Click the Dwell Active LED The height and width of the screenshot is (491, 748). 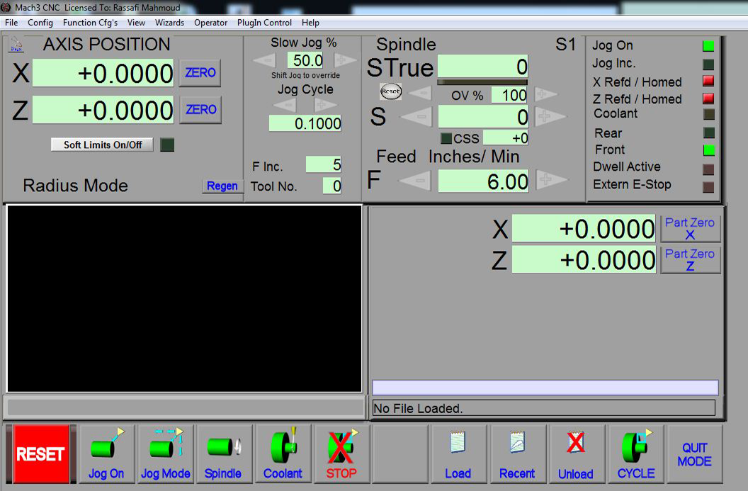coord(708,169)
